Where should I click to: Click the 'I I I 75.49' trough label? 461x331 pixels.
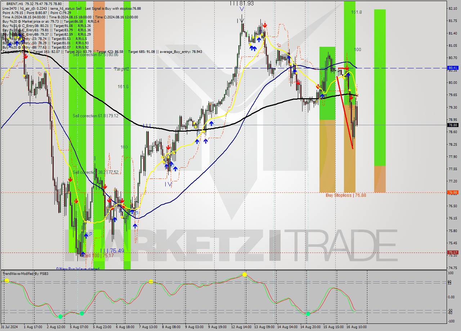[x=112, y=251]
